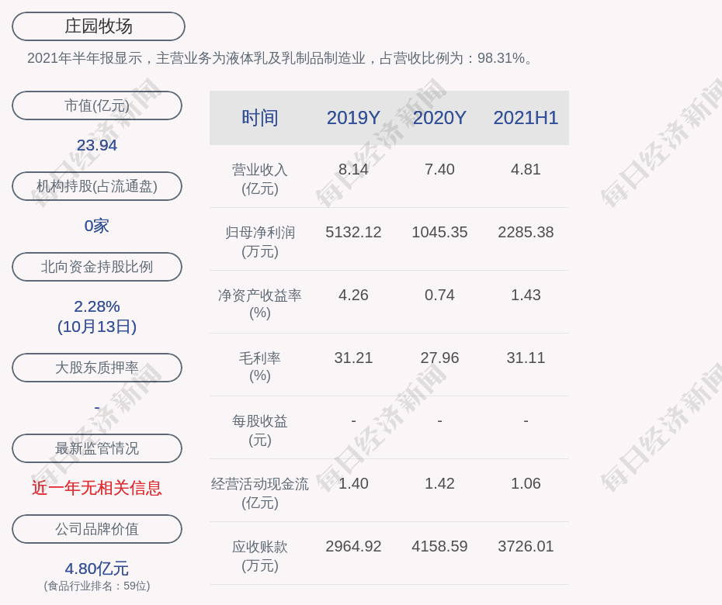The width and height of the screenshot is (722, 605).
Task: Select the 最新监管情况 pill
Action: (97, 448)
